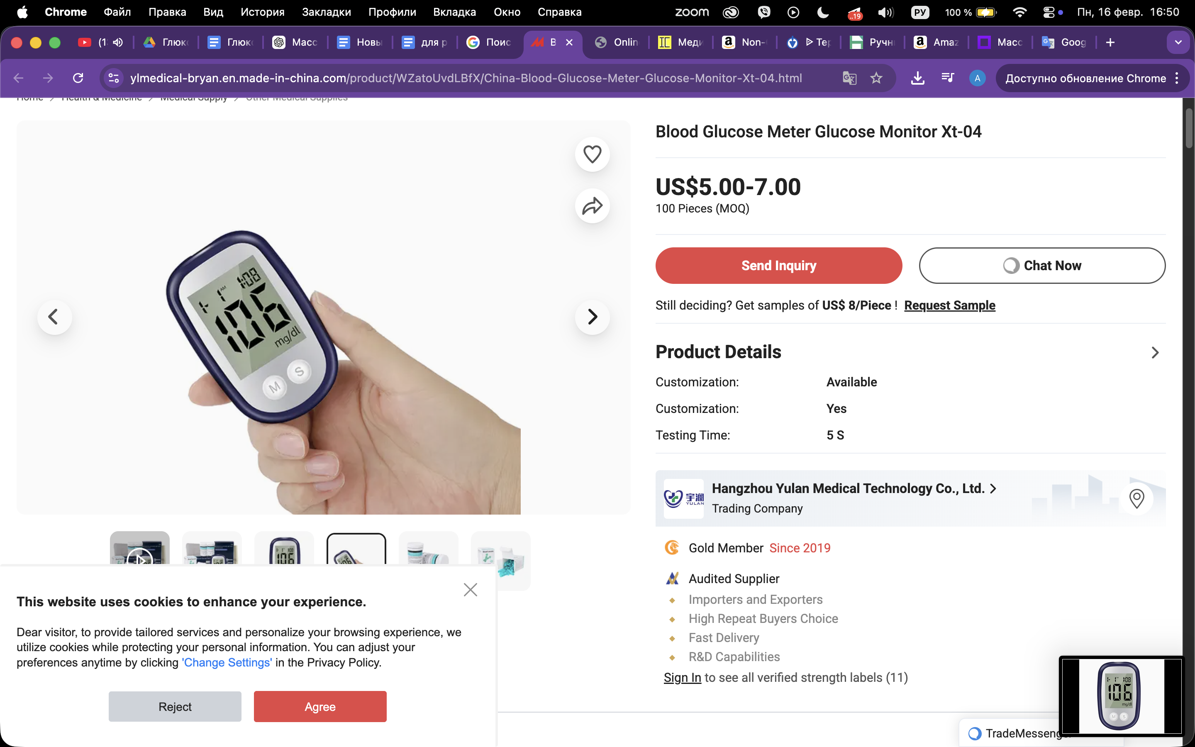Reload the current page
Image resolution: width=1195 pixels, height=747 pixels.
tap(78, 78)
